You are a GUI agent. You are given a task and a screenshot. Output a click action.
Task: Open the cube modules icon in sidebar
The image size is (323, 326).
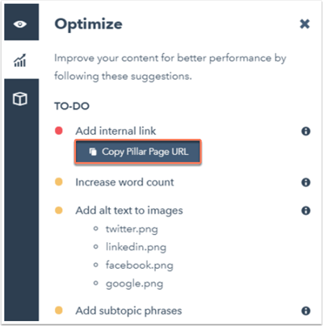(20, 98)
